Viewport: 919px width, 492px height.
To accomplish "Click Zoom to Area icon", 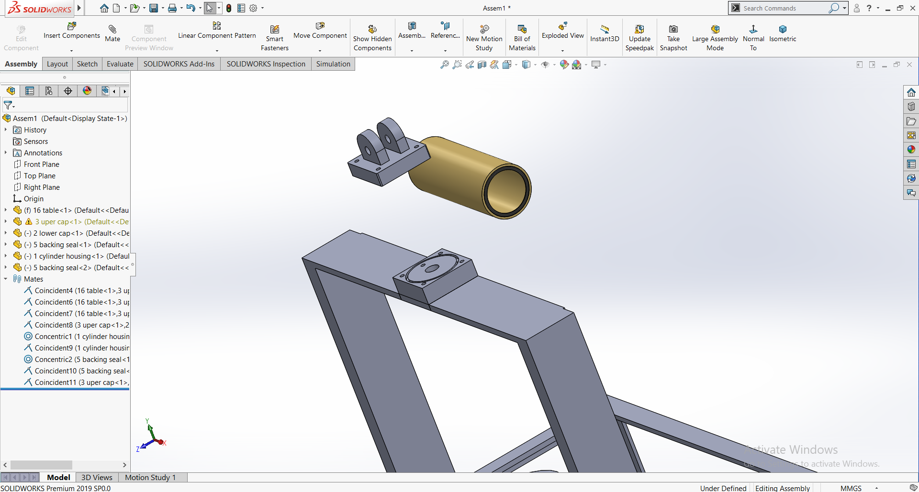I will coord(457,65).
